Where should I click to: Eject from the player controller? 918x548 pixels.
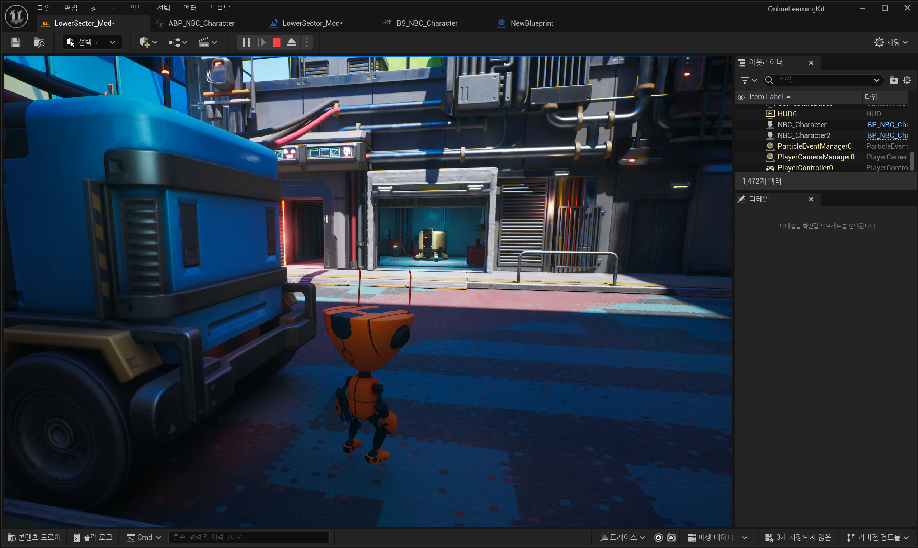[292, 42]
